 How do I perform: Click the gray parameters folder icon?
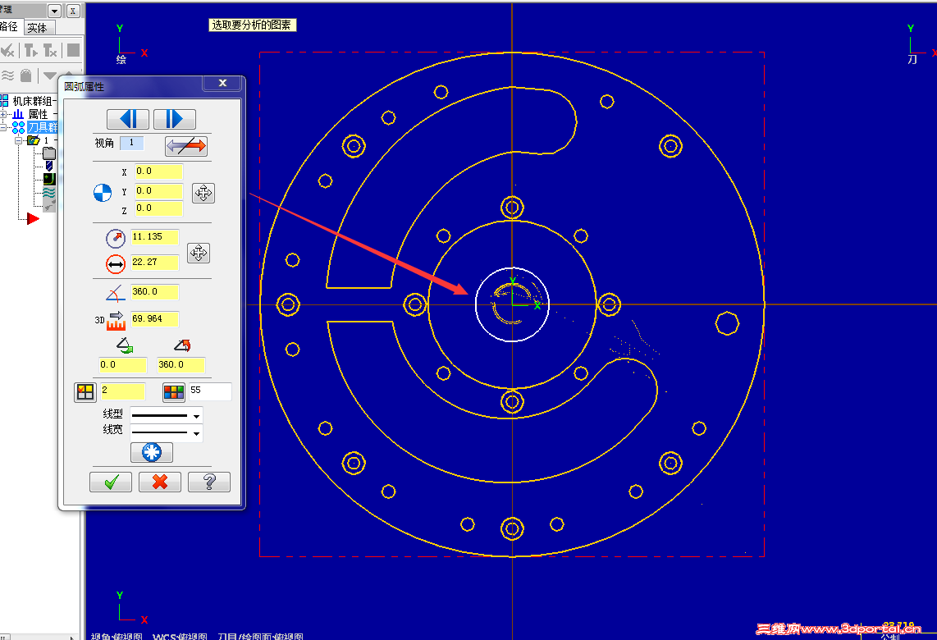click(x=49, y=153)
